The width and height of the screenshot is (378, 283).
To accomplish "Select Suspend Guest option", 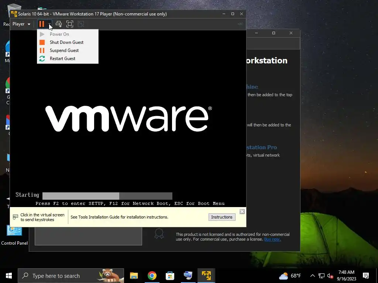I will click(68, 50).
